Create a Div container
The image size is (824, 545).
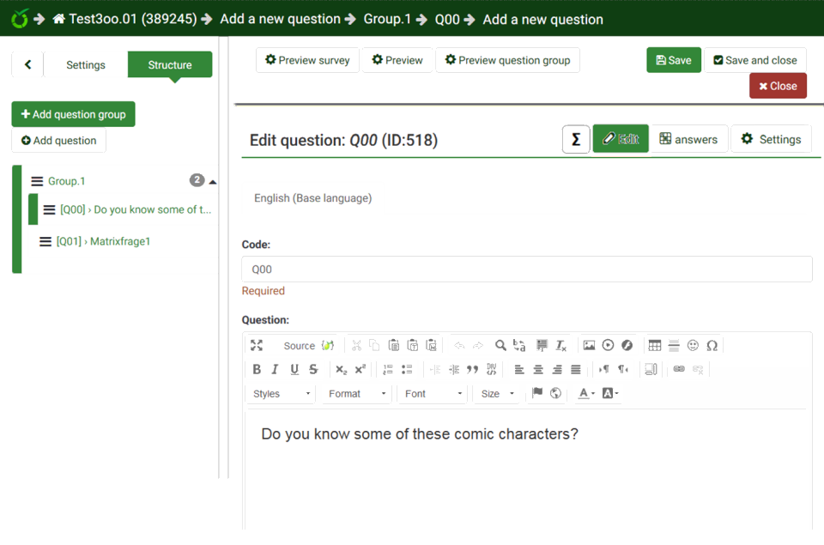coord(491,369)
